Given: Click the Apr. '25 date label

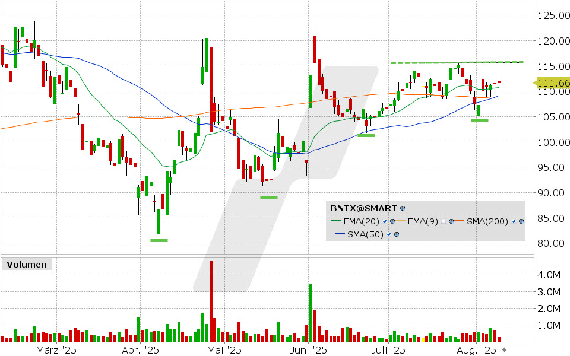Looking at the screenshot, I should (x=140, y=350).
